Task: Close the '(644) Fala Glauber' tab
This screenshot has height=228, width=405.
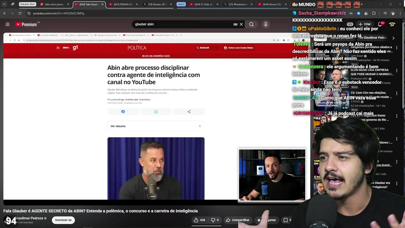Action: (102, 4)
